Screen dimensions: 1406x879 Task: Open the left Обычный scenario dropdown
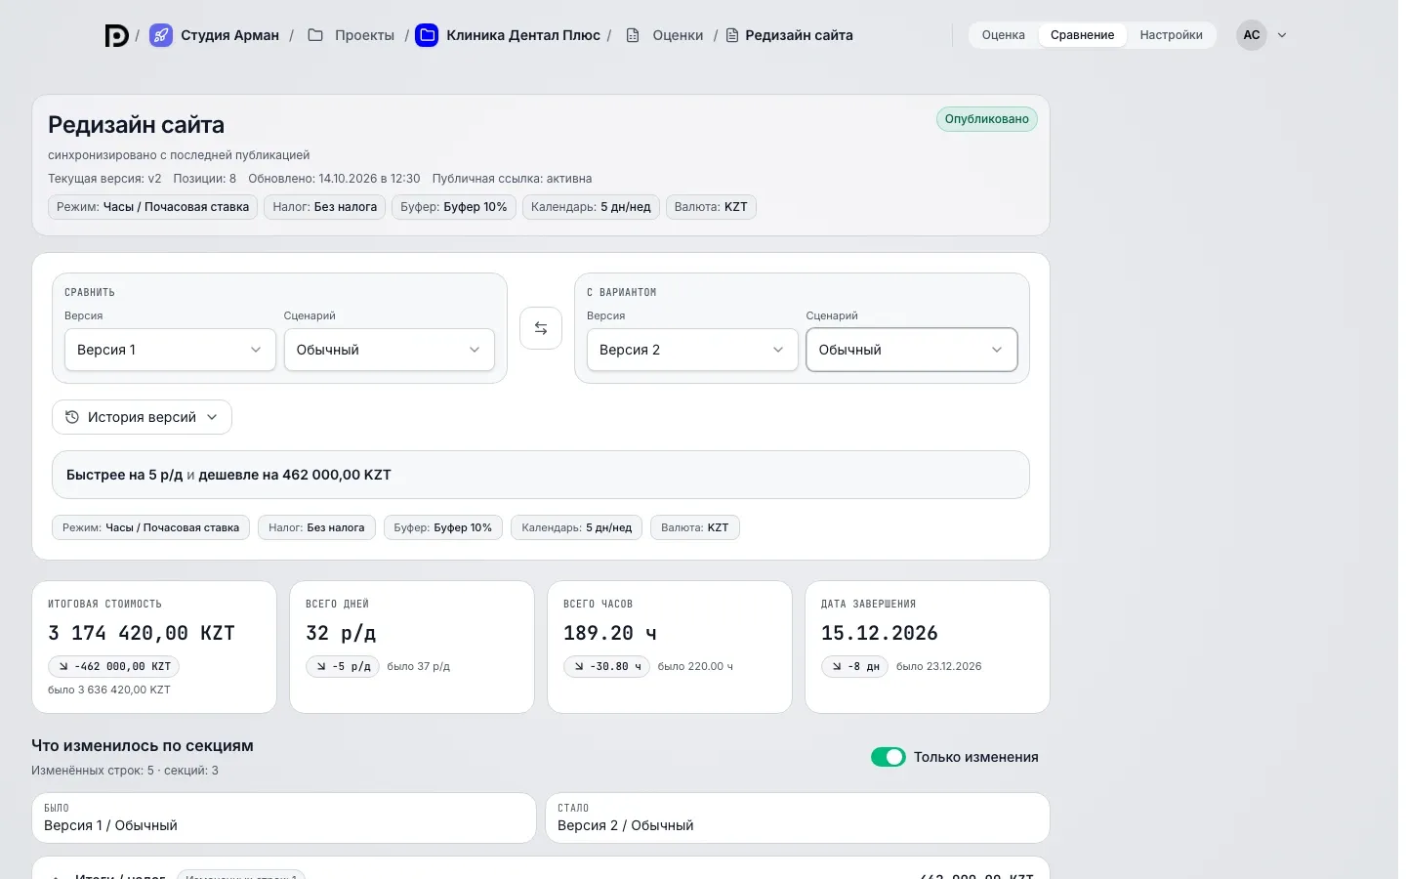(390, 350)
